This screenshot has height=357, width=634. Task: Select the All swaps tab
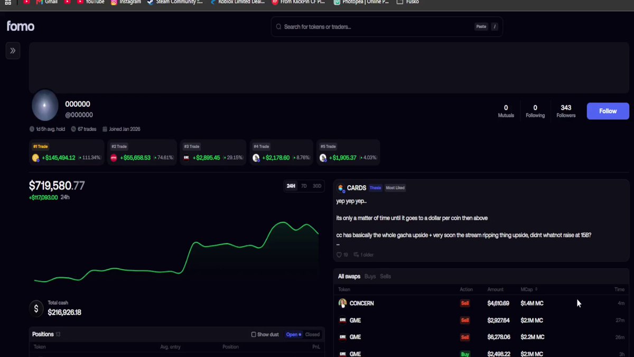349,277
